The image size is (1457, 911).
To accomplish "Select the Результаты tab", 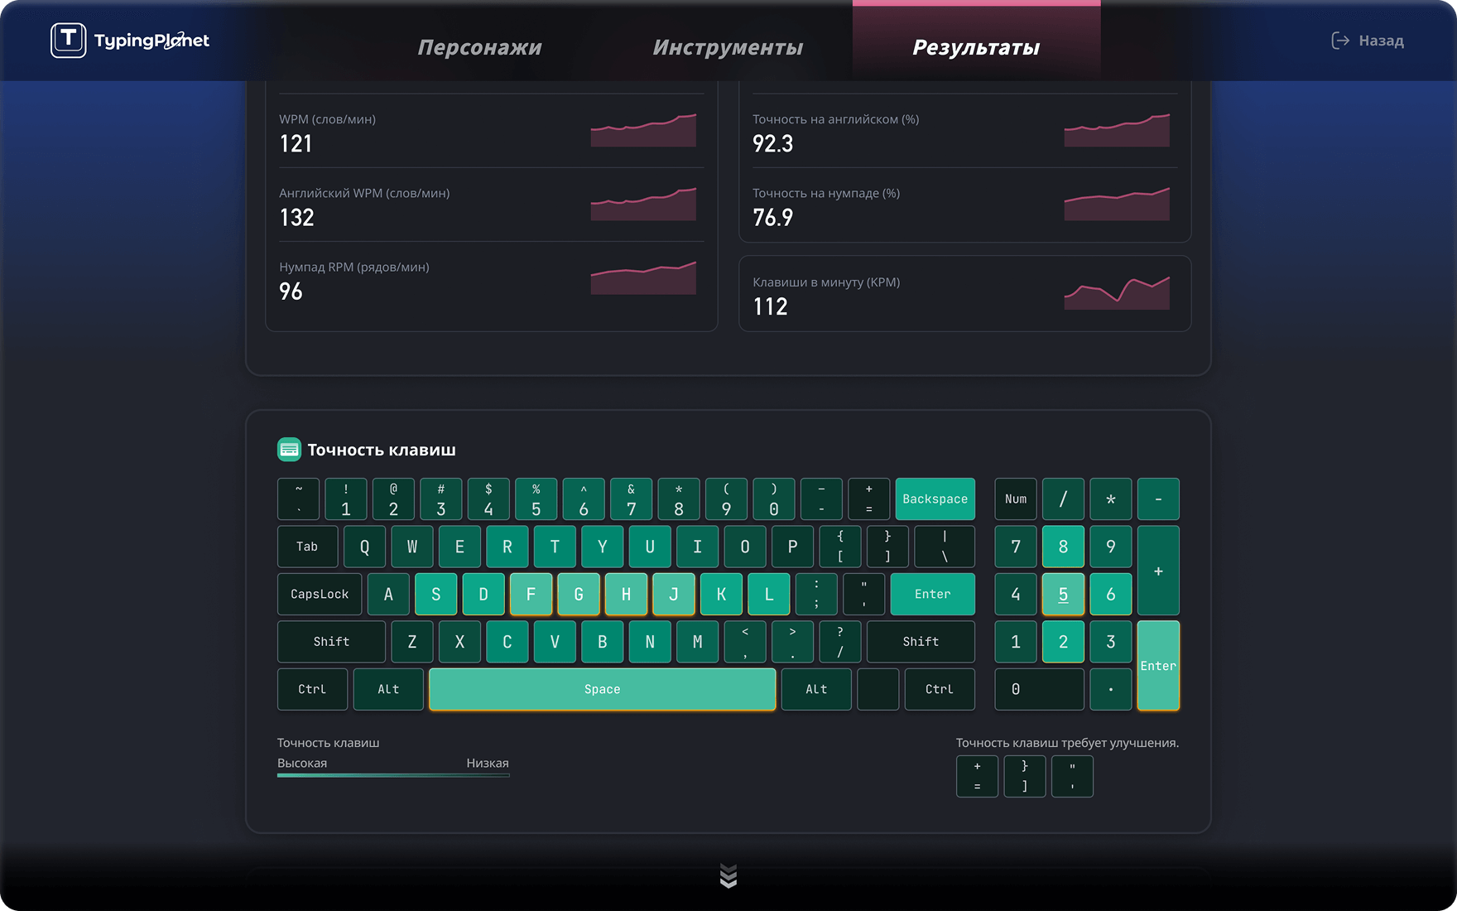I will pyautogui.click(x=976, y=47).
